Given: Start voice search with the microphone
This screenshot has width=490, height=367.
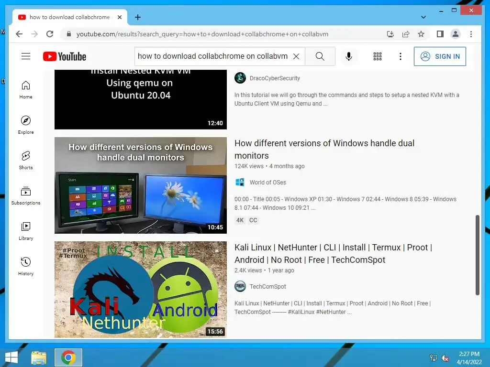Looking at the screenshot, I should tap(349, 56).
